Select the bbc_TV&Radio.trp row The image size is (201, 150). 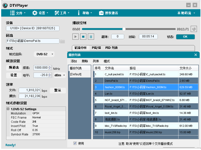click(146, 126)
